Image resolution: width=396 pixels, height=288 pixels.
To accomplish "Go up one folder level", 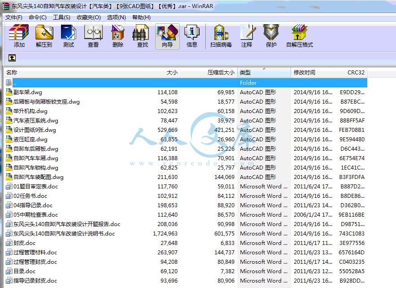I will tap(12, 58).
